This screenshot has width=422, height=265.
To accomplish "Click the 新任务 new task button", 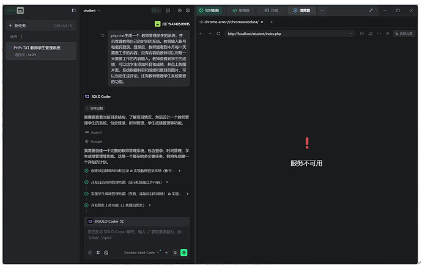I will coord(18,25).
